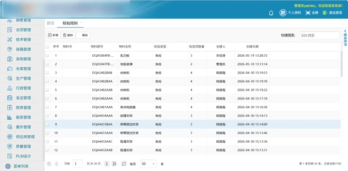The width and height of the screenshot is (348, 171).
Task: Select date 2026-04-30 15:16:58
Action: [252, 107]
